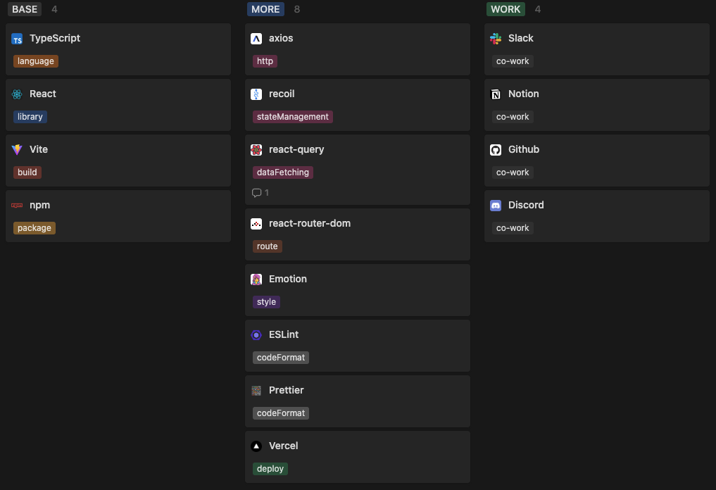Select the BASE group header label
The width and height of the screenshot is (716, 490).
click(25, 9)
